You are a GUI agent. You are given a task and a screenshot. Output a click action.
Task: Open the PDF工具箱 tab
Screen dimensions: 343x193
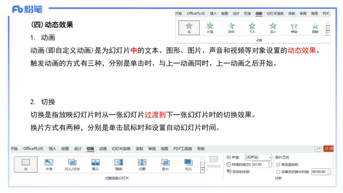coord(183,149)
